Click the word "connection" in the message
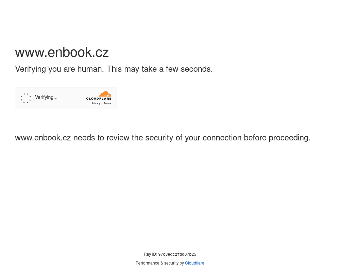This screenshot has height=272, width=340. coord(222,138)
